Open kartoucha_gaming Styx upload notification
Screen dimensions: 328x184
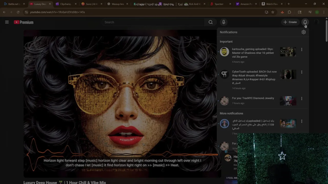click(x=253, y=53)
